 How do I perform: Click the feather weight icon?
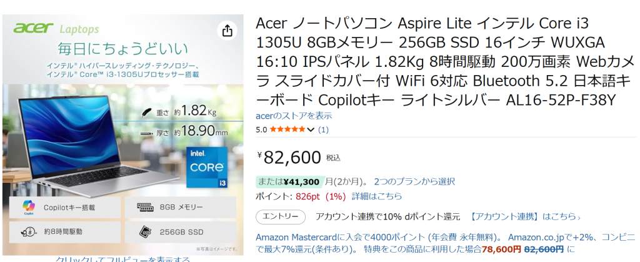click(x=147, y=112)
